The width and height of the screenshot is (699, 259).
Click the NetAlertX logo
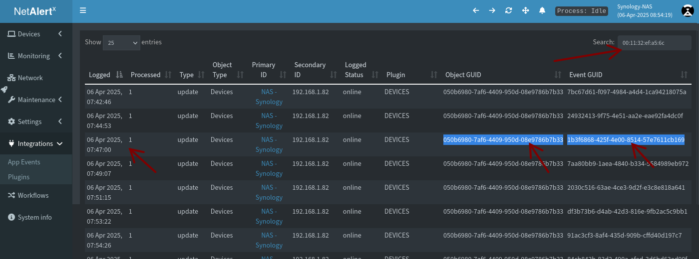(x=35, y=11)
